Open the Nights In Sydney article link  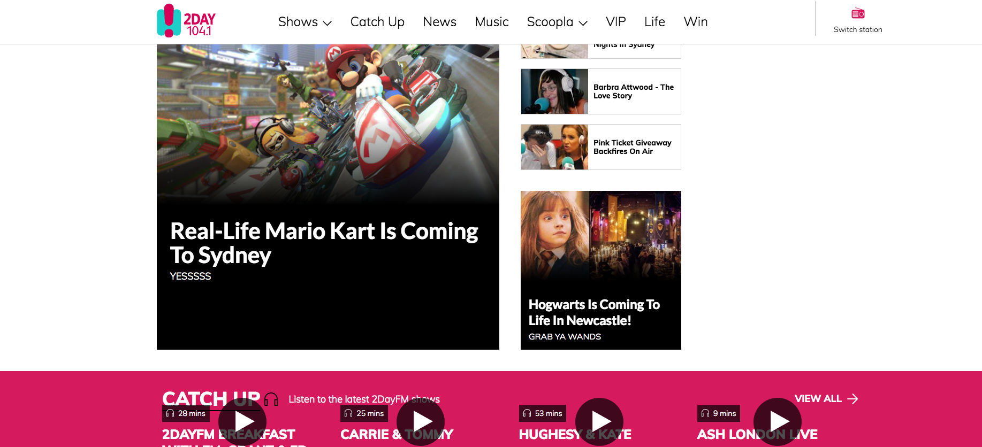[x=624, y=45]
